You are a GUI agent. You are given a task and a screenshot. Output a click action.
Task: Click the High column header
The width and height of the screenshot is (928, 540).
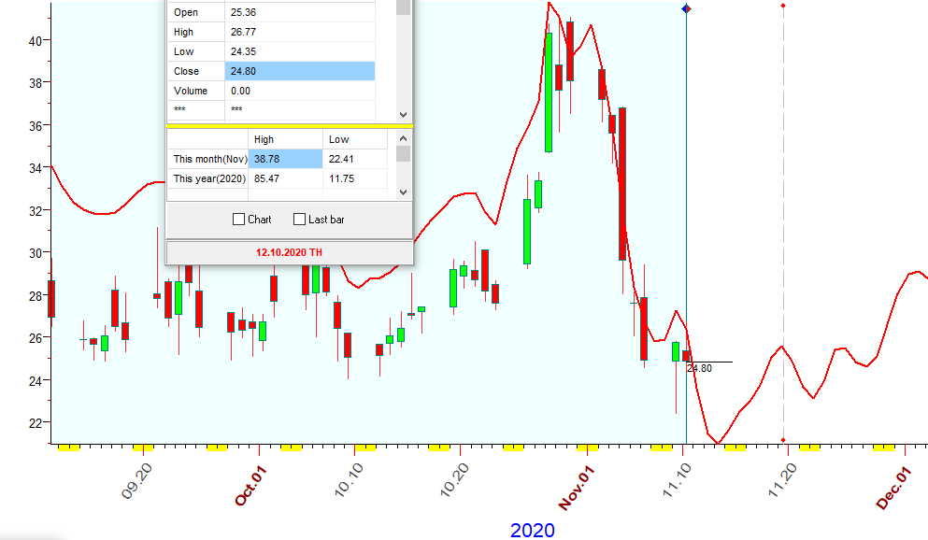tap(285, 139)
